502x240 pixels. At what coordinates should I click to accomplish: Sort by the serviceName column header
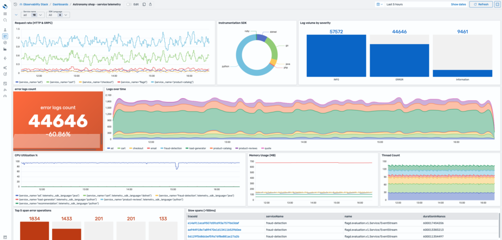click(304, 216)
